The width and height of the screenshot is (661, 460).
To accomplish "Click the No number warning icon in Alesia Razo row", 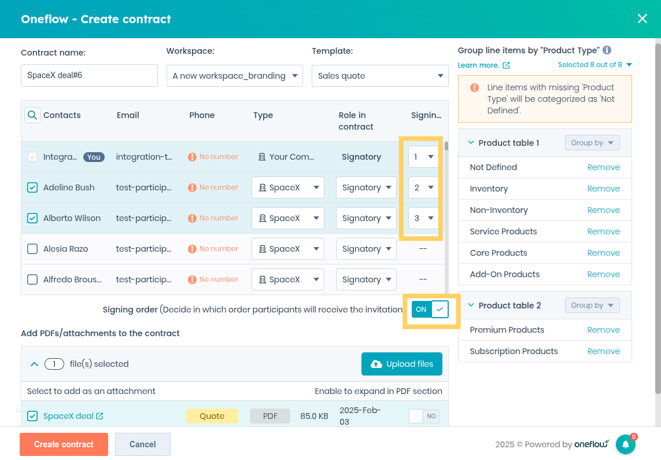I will pos(192,249).
